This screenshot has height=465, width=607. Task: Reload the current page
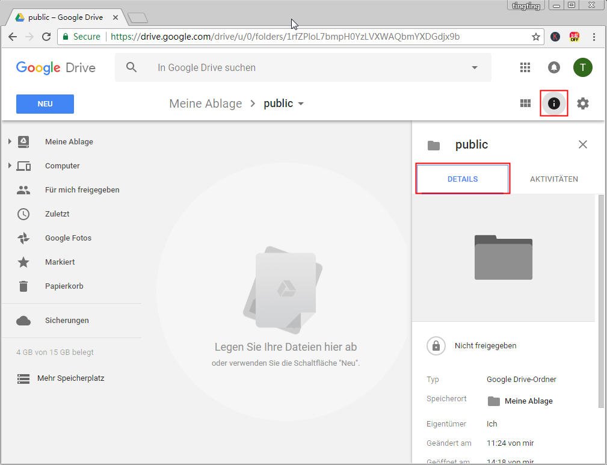point(46,37)
